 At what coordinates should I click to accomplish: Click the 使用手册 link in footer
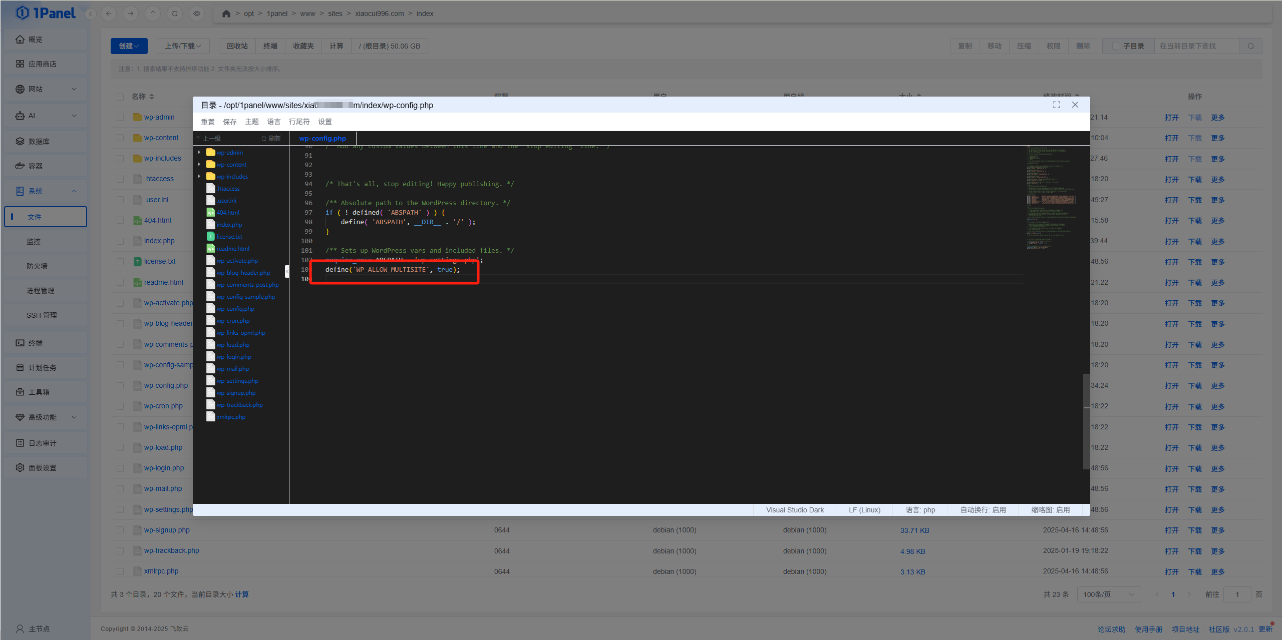pyautogui.click(x=1148, y=629)
